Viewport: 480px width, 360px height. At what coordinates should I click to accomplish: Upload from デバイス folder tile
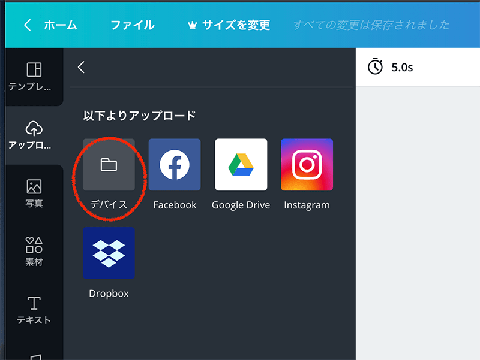click(109, 164)
